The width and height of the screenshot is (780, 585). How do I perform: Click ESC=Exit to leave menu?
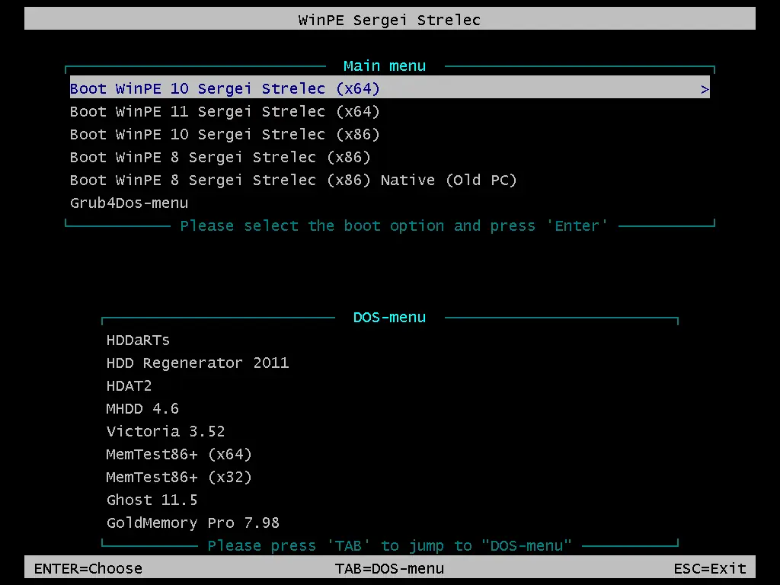click(x=710, y=568)
